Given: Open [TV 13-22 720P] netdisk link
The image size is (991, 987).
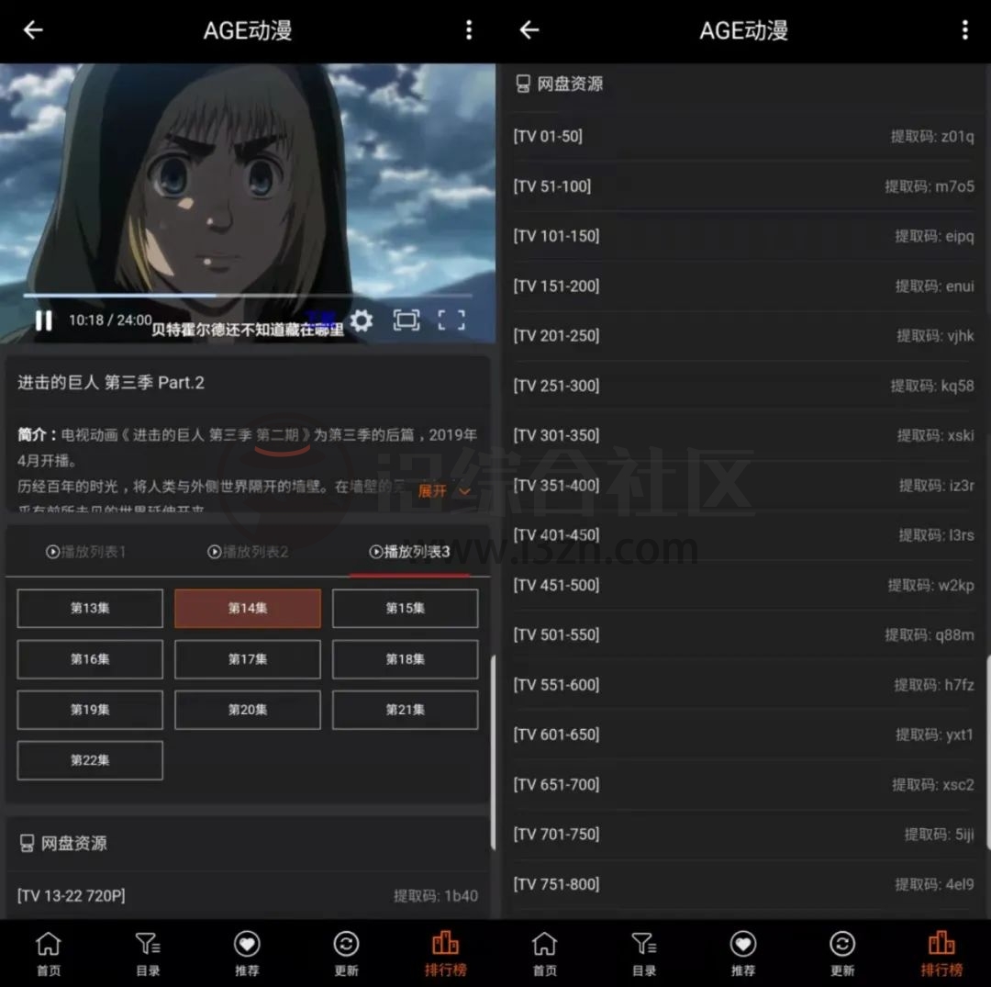Looking at the screenshot, I should click(x=72, y=895).
